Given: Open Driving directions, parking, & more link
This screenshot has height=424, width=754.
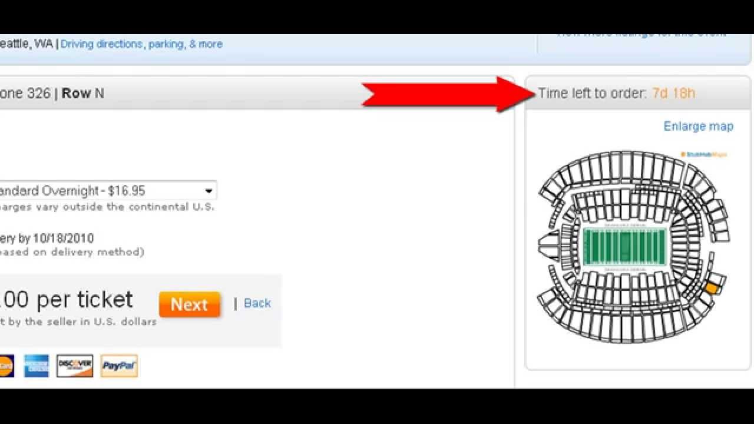Looking at the screenshot, I should pos(141,44).
